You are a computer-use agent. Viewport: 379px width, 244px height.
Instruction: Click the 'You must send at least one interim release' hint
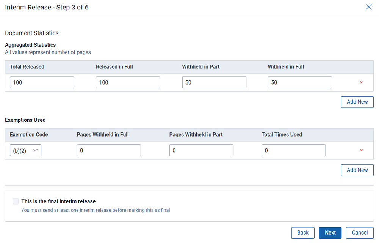pos(96,210)
